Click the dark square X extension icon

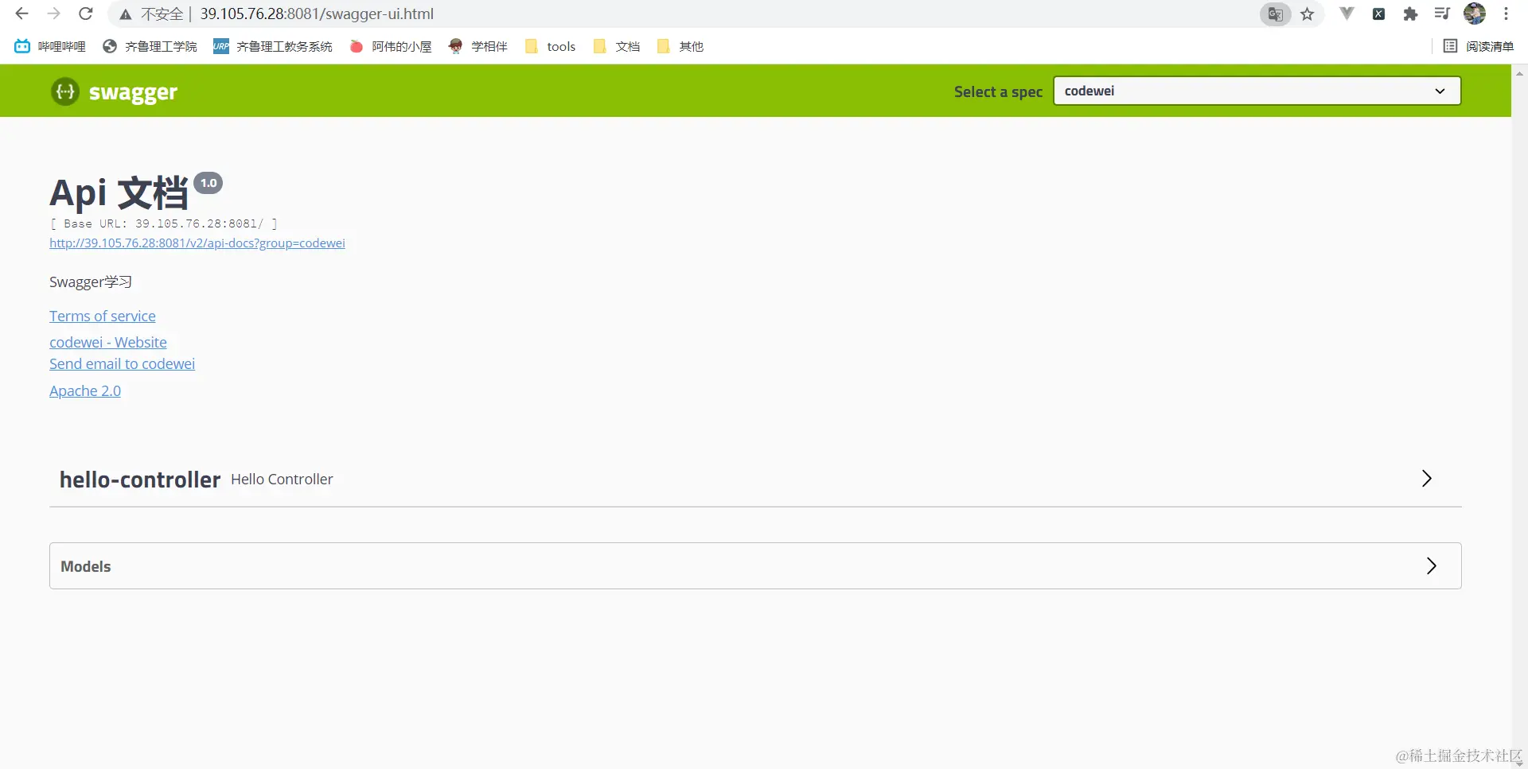1378,14
